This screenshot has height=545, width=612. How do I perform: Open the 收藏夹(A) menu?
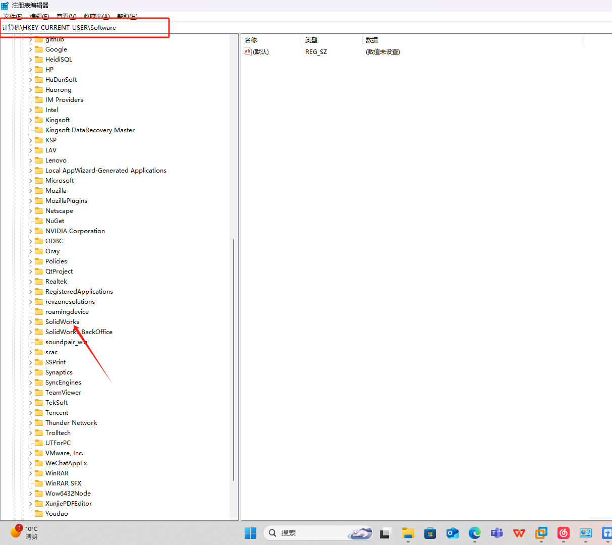click(97, 17)
